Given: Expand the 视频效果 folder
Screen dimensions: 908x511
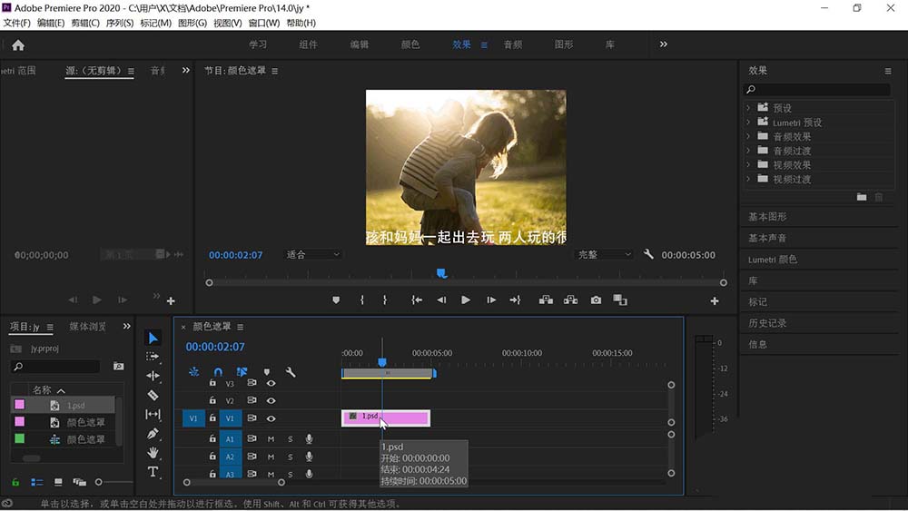Looking at the screenshot, I should click(x=749, y=165).
